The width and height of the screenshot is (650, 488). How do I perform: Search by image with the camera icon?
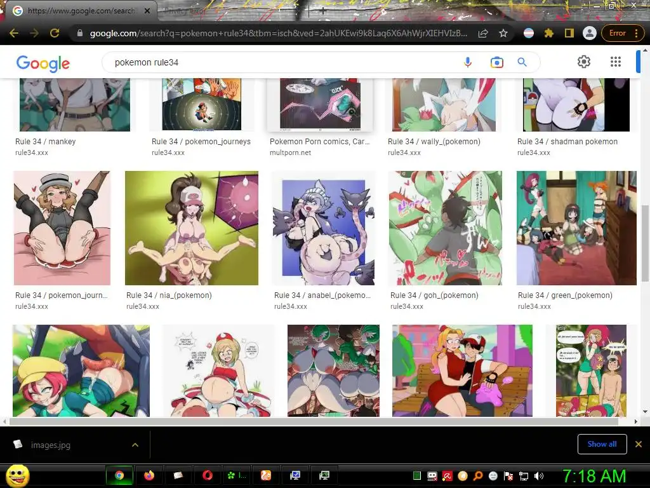[x=496, y=62]
